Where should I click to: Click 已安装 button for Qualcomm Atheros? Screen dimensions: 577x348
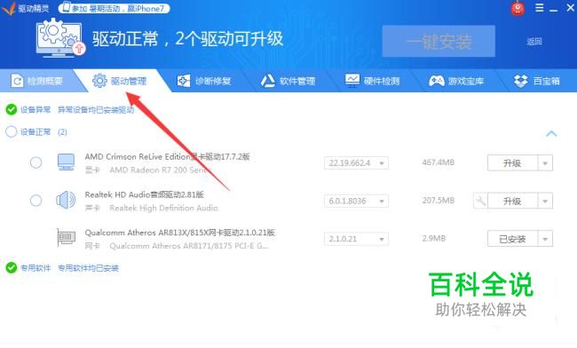(512, 239)
